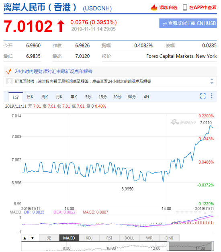Switch to the 日K chart tab
Viewport: 221px width, 252px height.
click(30, 97)
